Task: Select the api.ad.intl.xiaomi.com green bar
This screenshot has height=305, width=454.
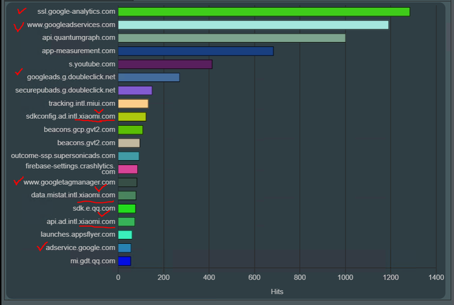Action: (x=126, y=222)
